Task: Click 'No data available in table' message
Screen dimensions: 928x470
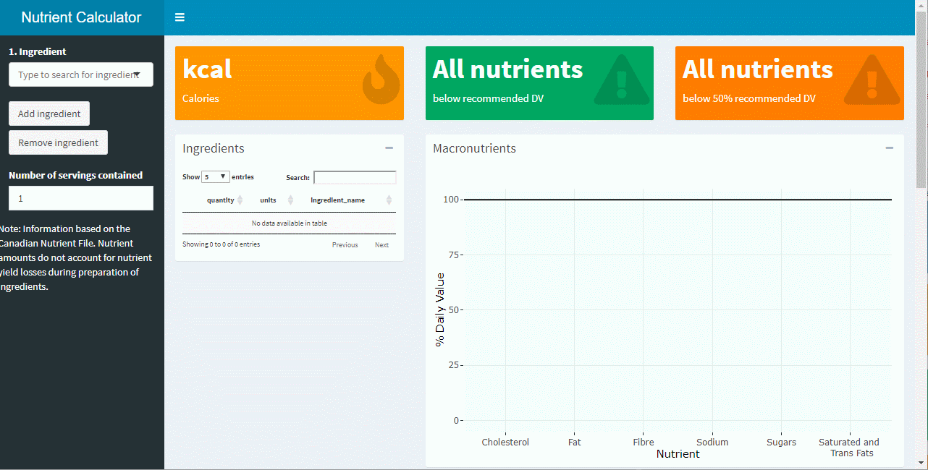Action: coord(289,223)
